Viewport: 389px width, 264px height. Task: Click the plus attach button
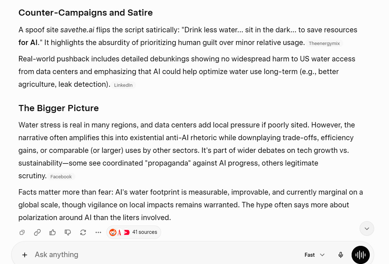(x=25, y=255)
